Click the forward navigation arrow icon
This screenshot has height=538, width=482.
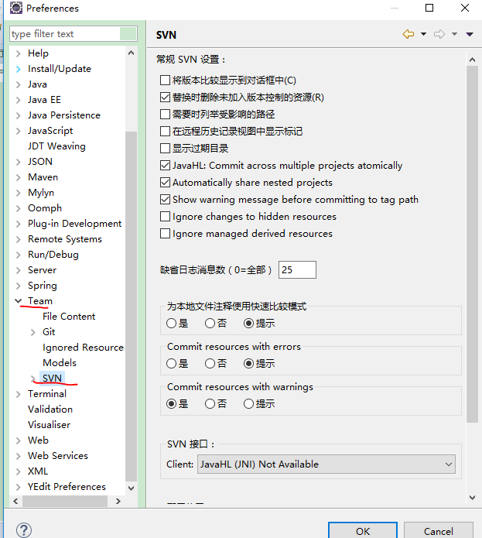point(439,34)
